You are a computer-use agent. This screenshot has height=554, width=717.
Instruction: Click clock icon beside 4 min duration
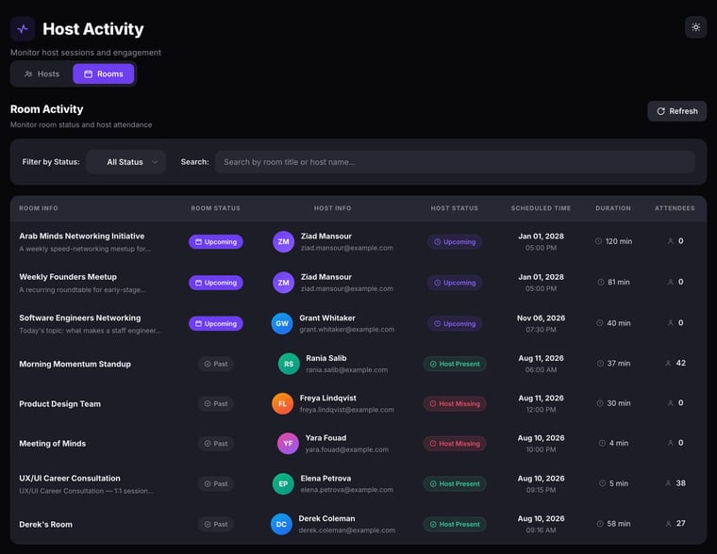[602, 443]
